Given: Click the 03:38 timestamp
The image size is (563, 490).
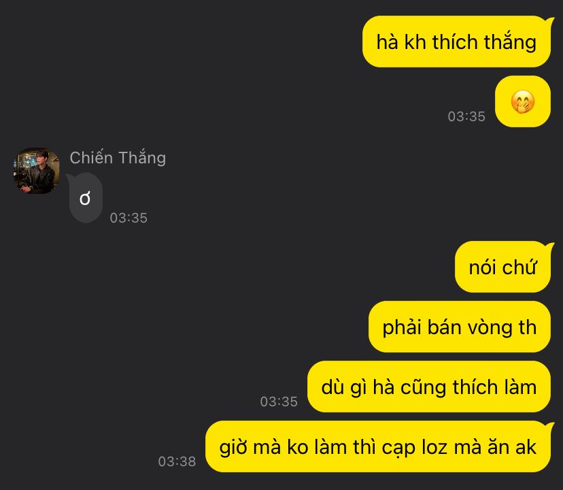Looking at the screenshot, I should tap(177, 461).
